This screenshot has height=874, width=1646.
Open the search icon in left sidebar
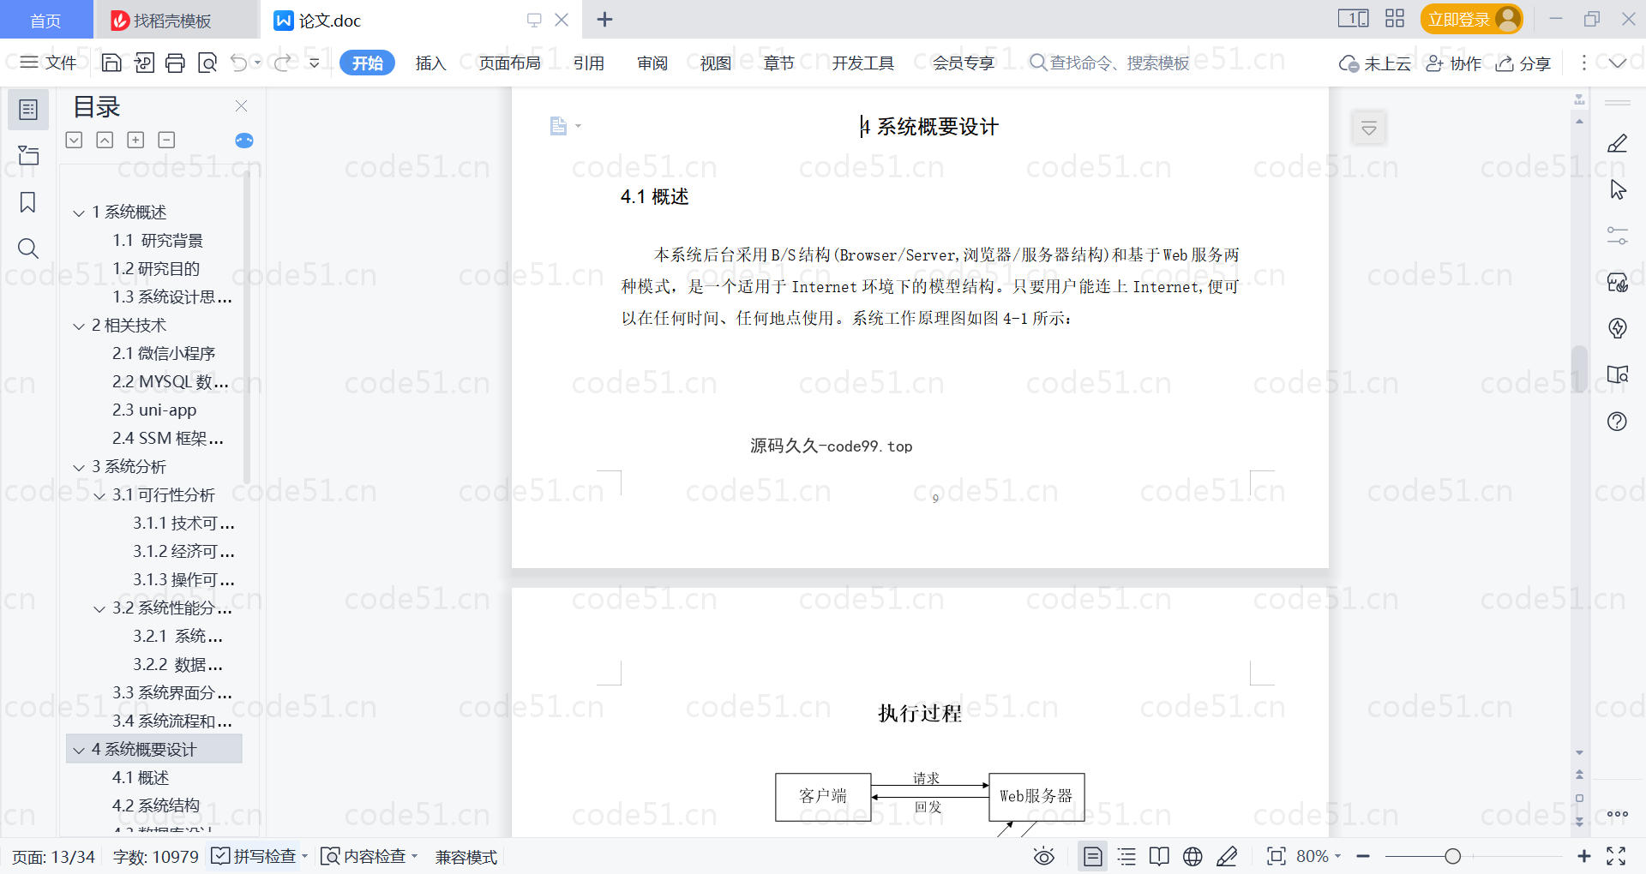[28, 248]
